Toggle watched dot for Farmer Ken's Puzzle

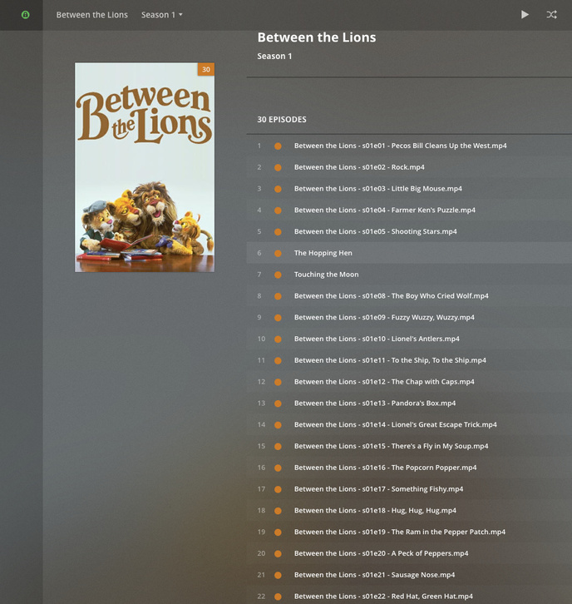point(278,210)
